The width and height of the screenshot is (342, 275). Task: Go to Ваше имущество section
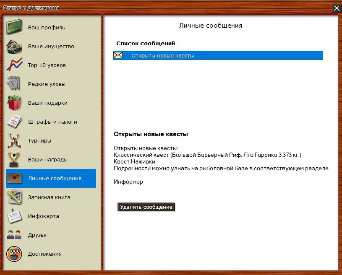[x=51, y=46]
